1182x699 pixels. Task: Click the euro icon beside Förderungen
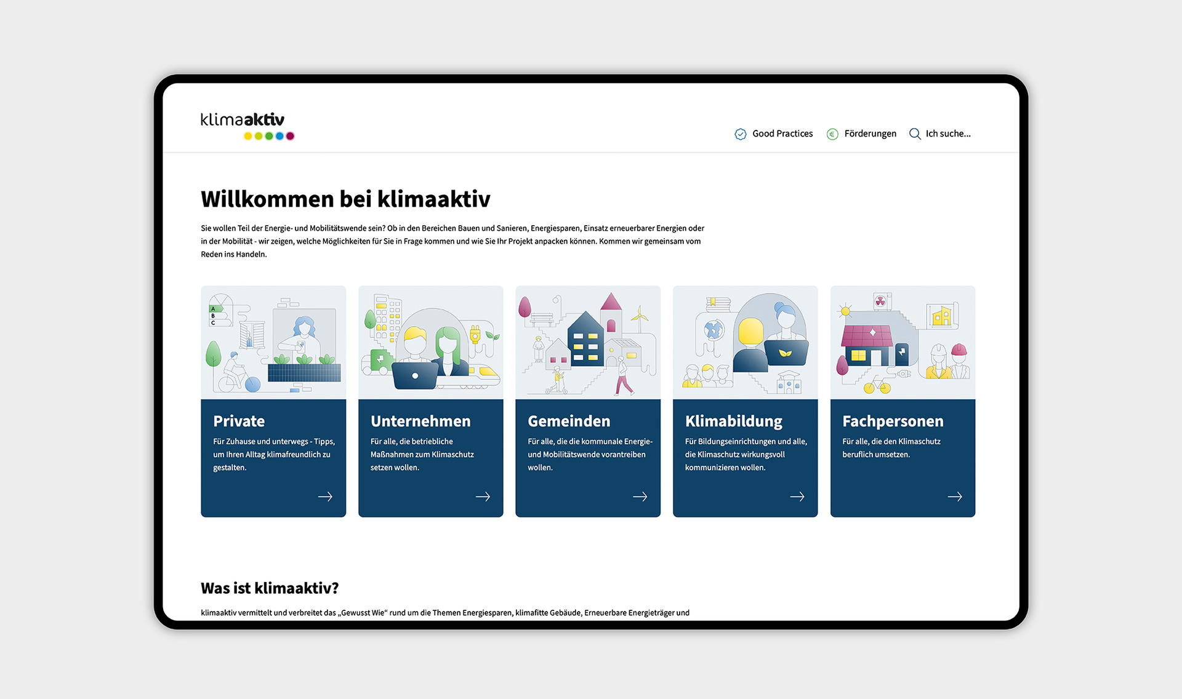pos(832,134)
